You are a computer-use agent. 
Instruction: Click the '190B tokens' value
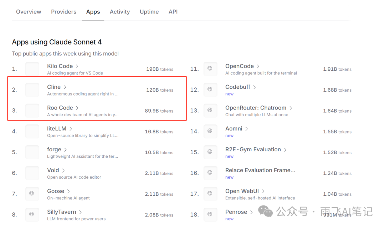[160, 69]
